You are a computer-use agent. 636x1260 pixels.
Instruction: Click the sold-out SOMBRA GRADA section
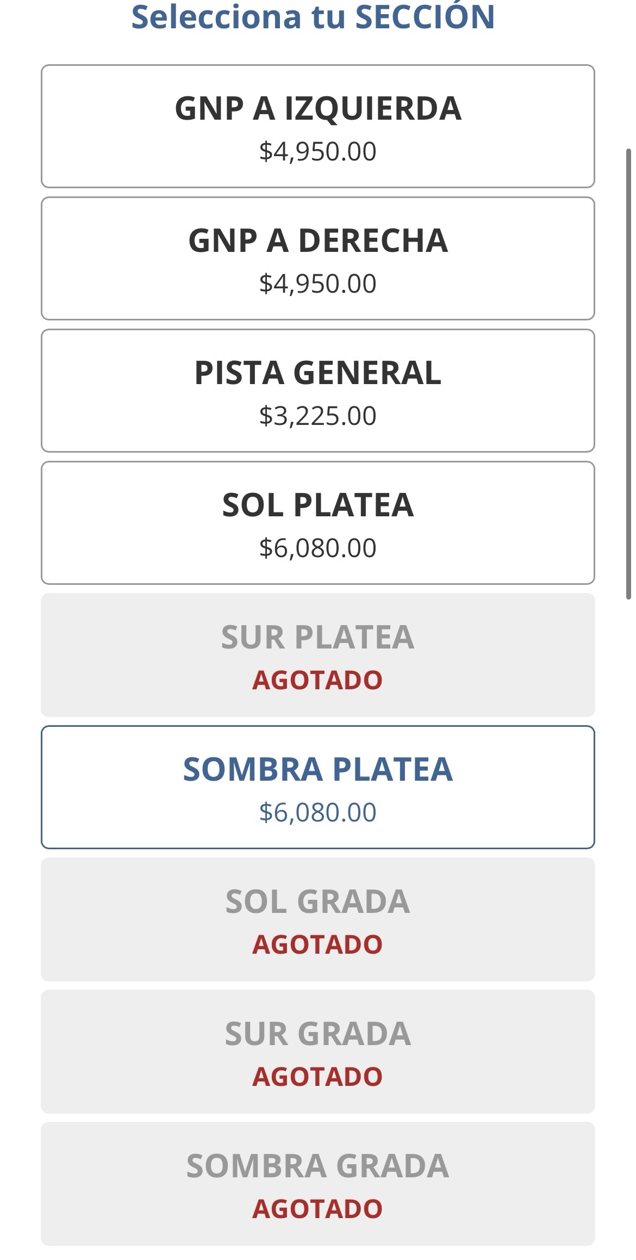(317, 1166)
